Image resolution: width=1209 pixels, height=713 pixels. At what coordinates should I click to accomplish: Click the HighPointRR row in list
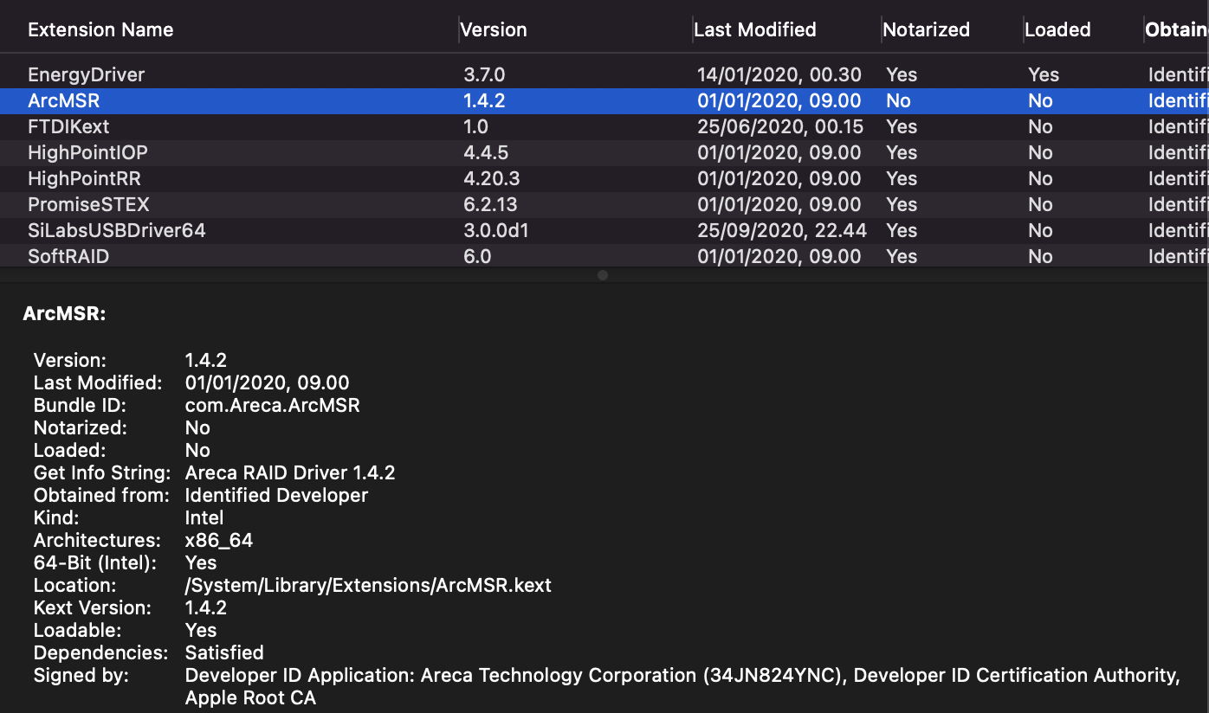[84, 179]
